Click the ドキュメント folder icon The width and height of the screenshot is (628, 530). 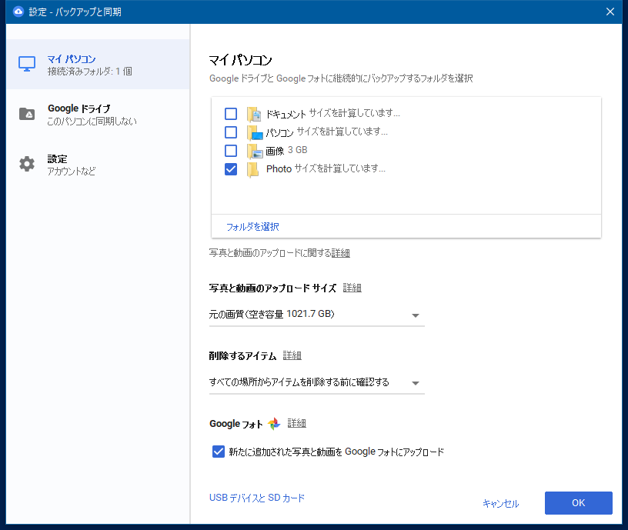pos(254,114)
